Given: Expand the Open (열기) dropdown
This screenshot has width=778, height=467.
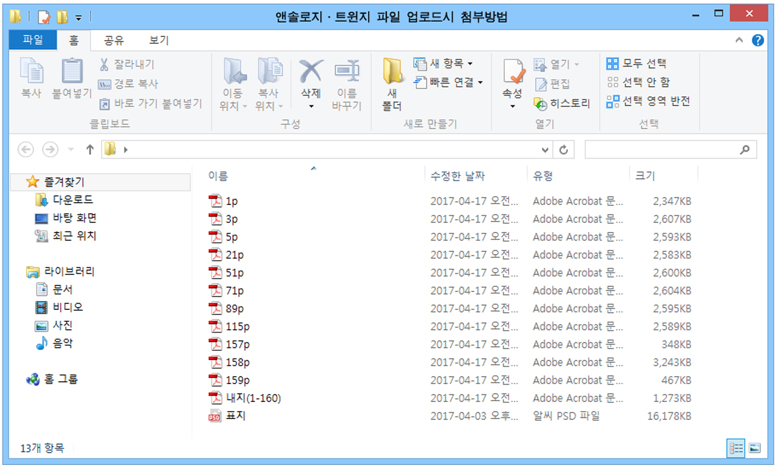Looking at the screenshot, I should coord(577,65).
